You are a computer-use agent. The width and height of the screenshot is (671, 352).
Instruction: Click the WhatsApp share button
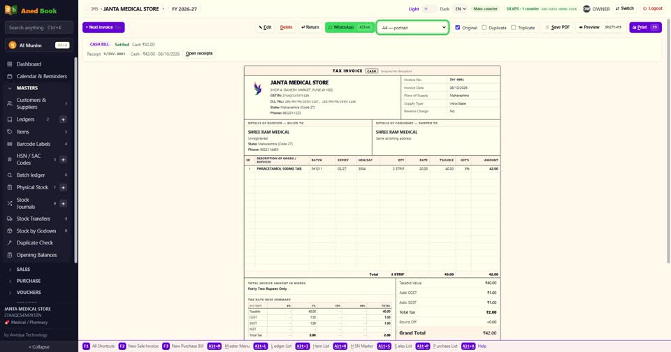click(x=349, y=27)
